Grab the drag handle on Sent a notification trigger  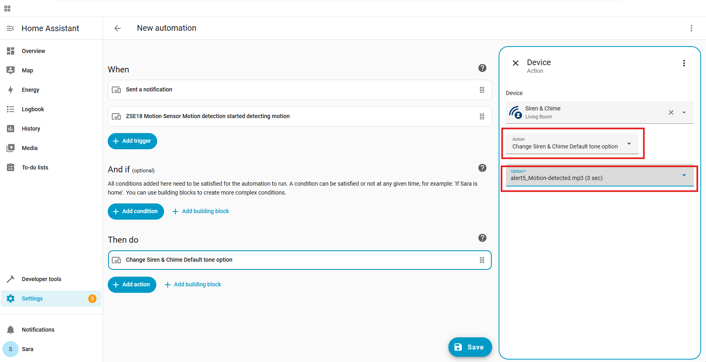click(x=482, y=90)
